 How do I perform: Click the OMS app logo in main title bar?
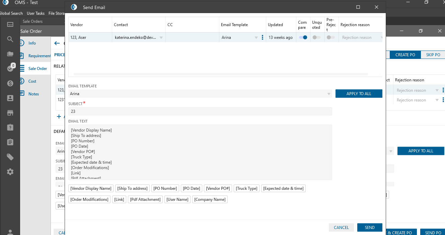pos(5,3)
